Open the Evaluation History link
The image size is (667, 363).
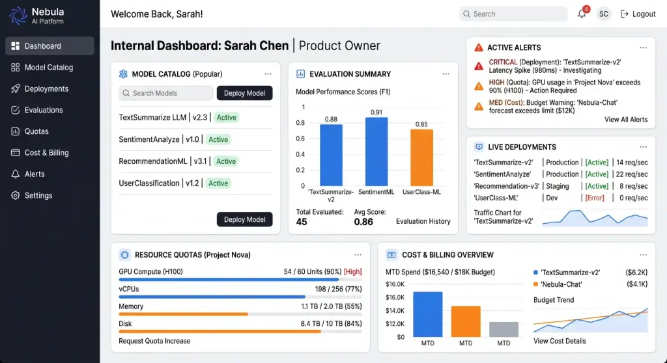(x=423, y=221)
